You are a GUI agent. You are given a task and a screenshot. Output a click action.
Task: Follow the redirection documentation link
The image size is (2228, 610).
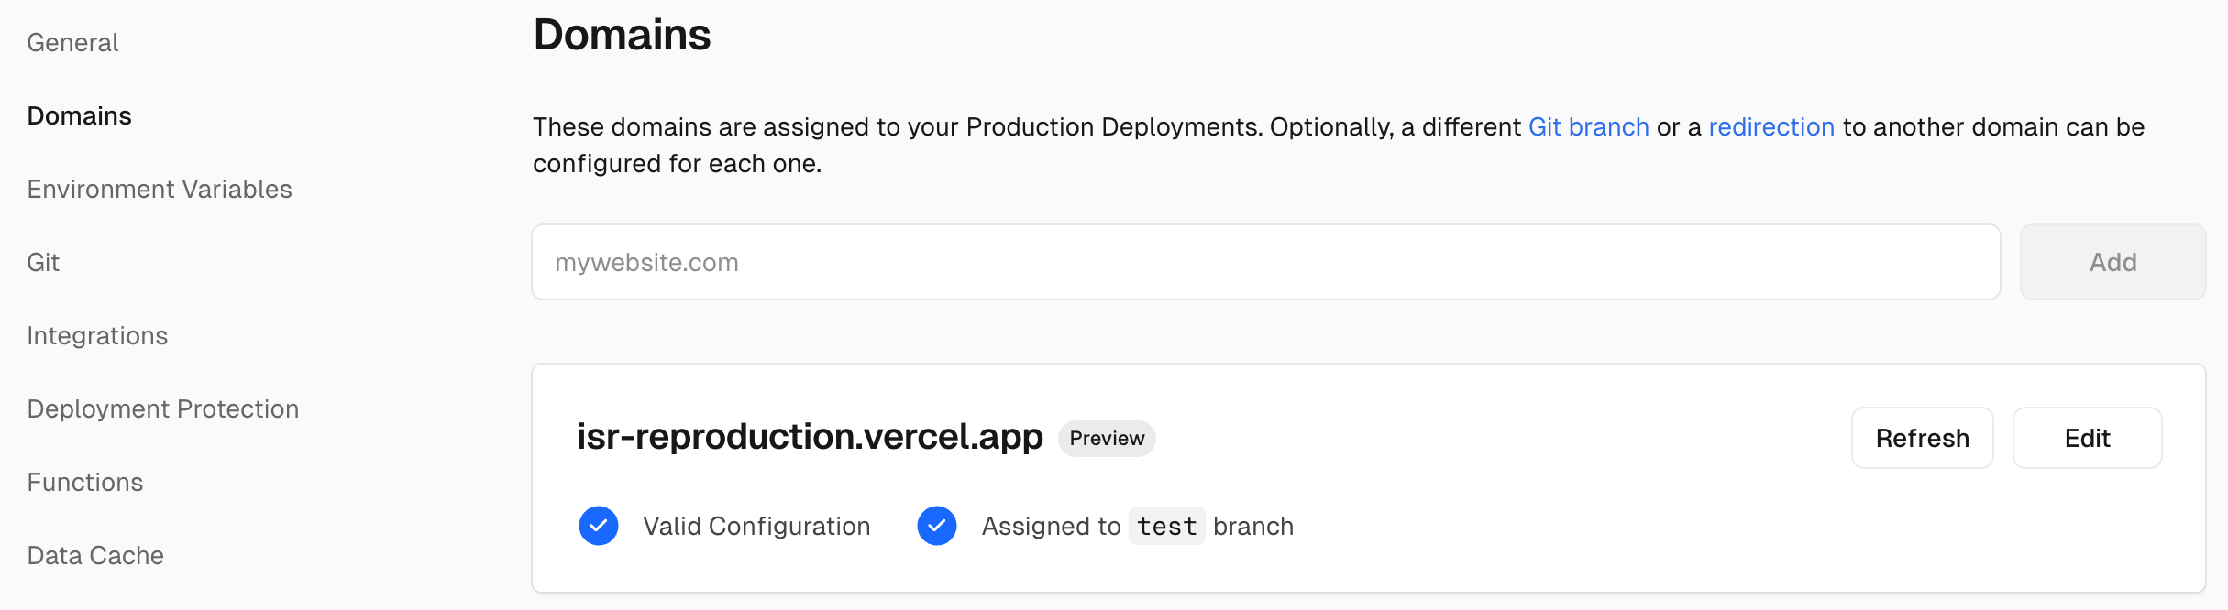1770,127
